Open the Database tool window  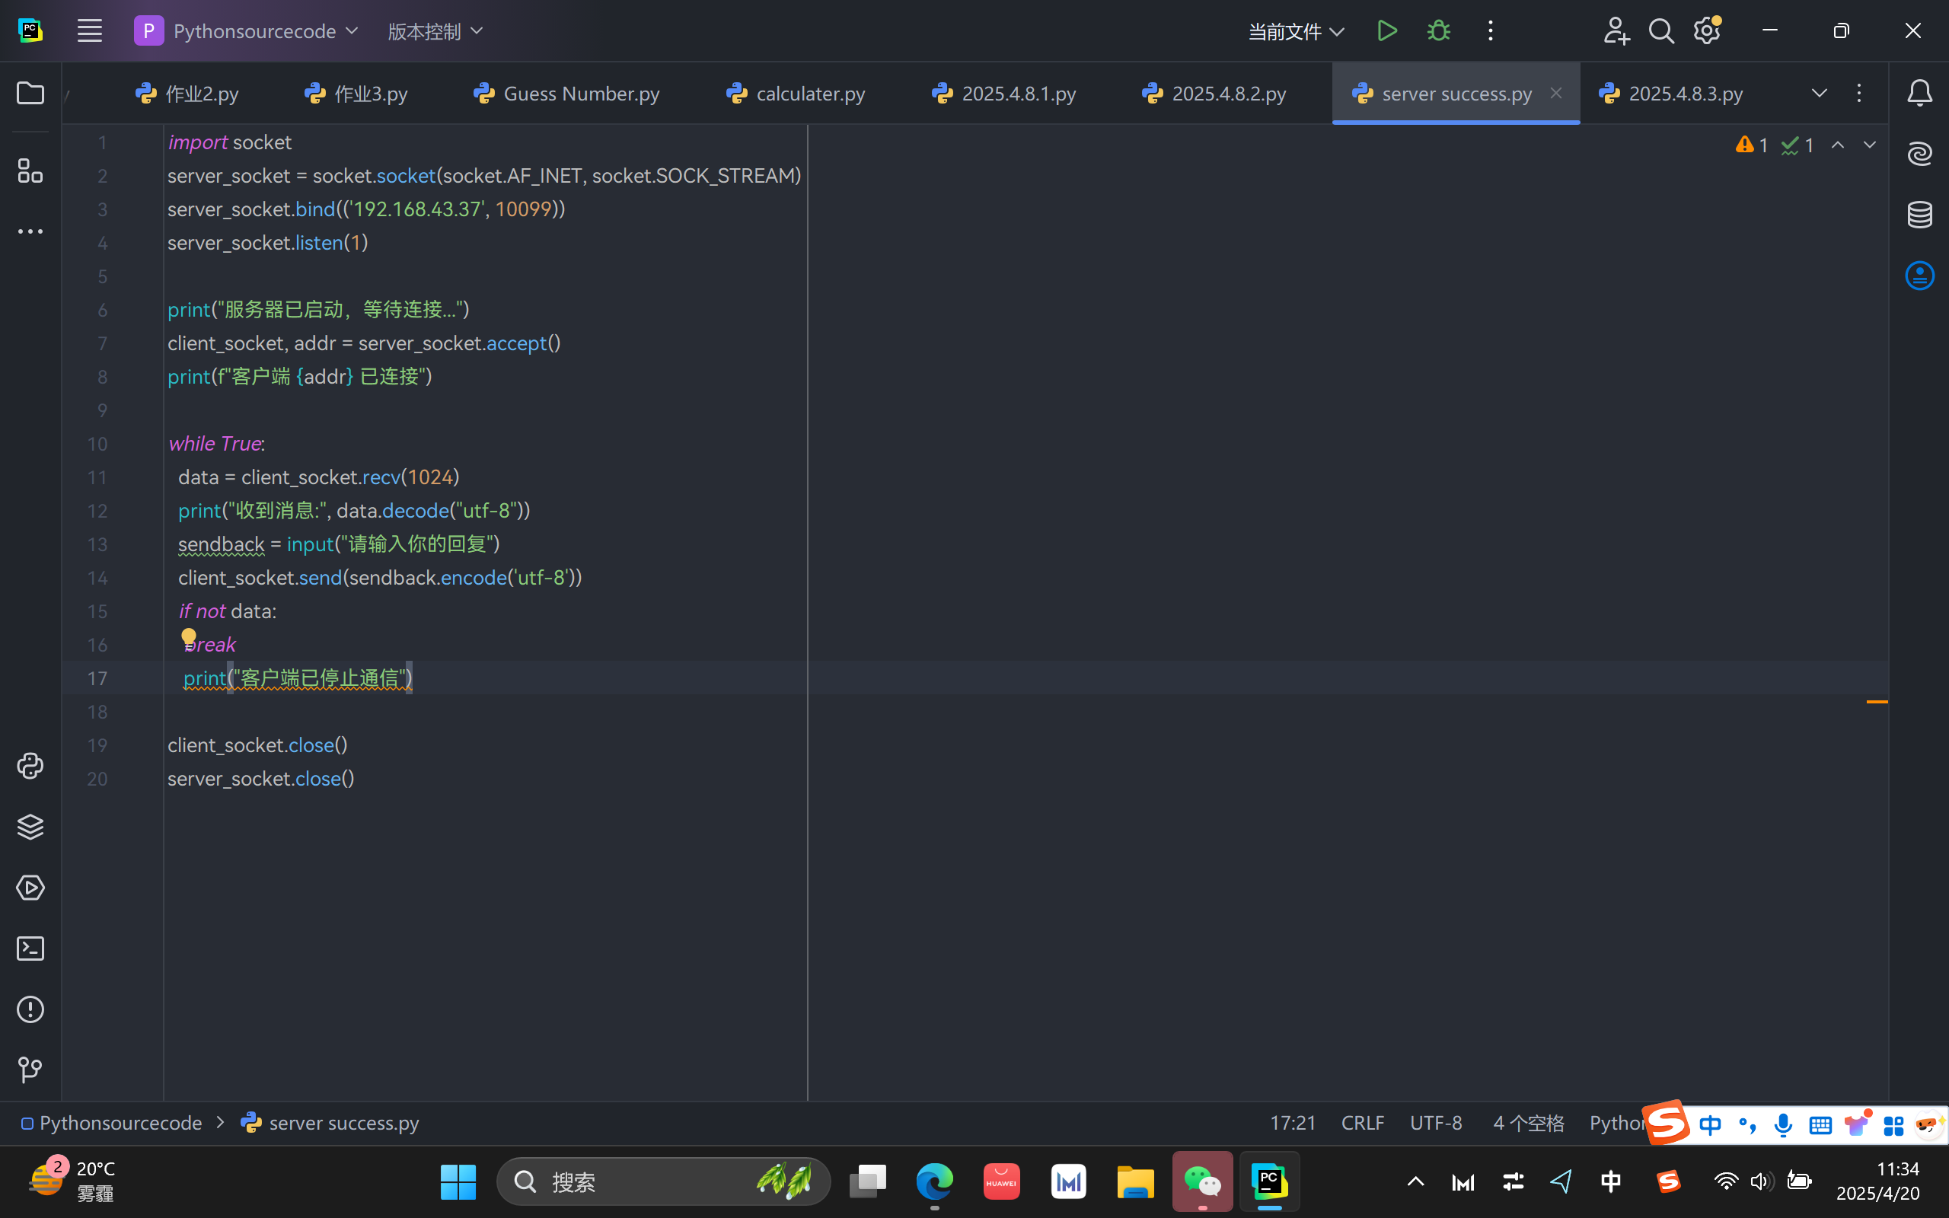(1920, 214)
